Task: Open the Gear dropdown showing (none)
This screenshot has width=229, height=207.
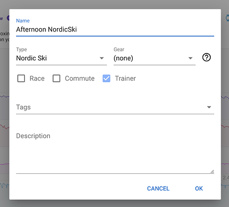Action: click(x=154, y=58)
